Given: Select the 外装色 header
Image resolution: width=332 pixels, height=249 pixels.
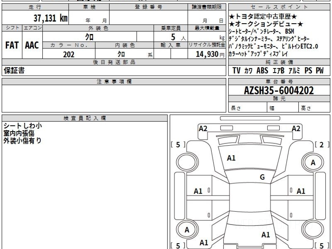Looking at the screenshot, I should 98,28.
